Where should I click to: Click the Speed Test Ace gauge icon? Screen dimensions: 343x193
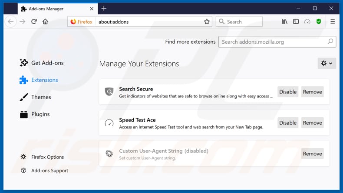point(109,123)
